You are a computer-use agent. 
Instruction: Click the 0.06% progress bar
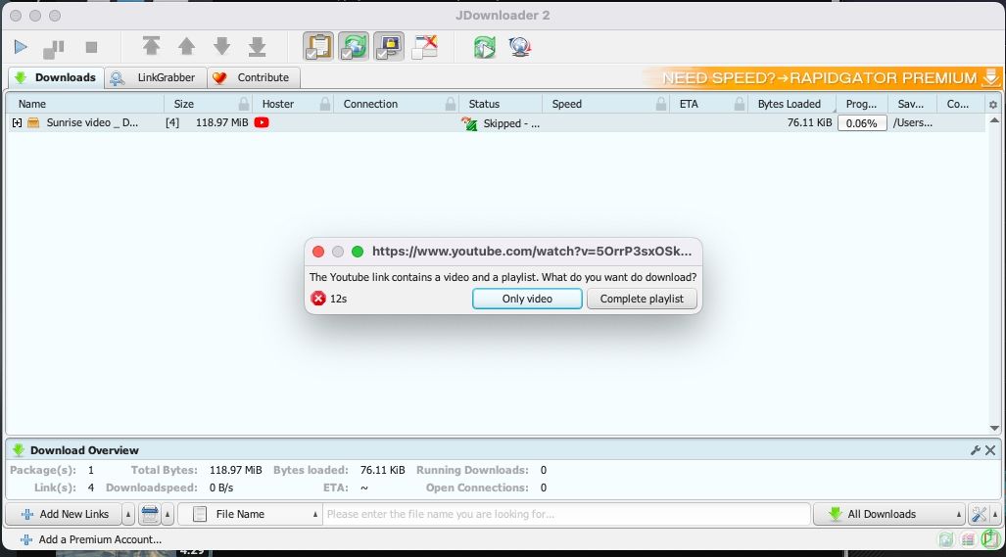(862, 123)
